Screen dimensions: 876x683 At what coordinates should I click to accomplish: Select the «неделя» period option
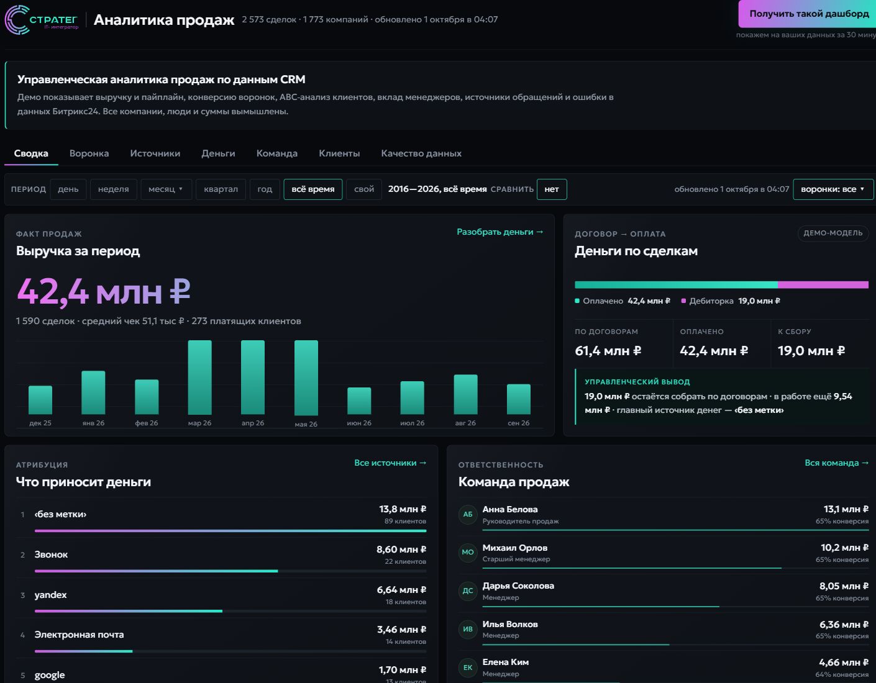(114, 189)
